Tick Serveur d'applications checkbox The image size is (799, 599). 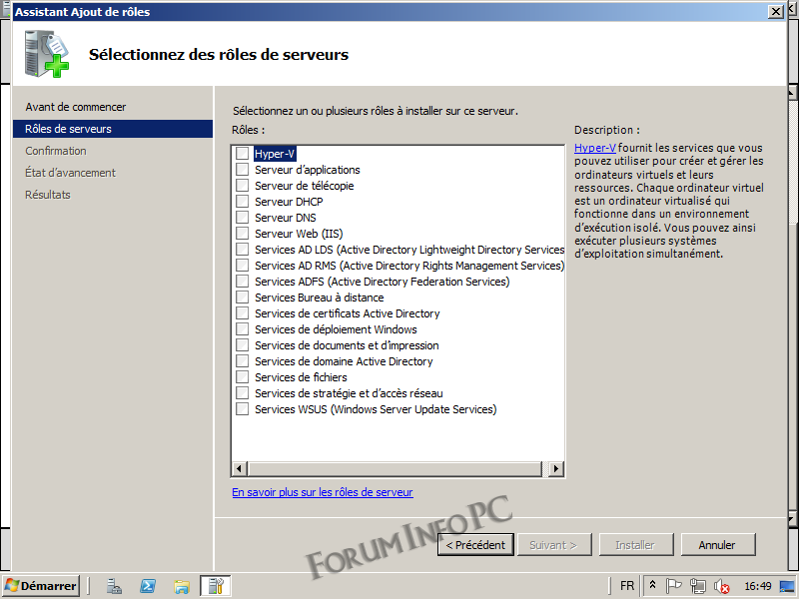click(243, 169)
